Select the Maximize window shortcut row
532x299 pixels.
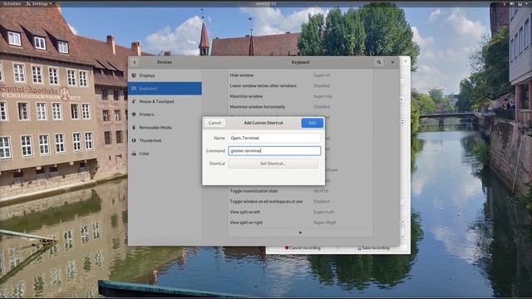click(300, 96)
